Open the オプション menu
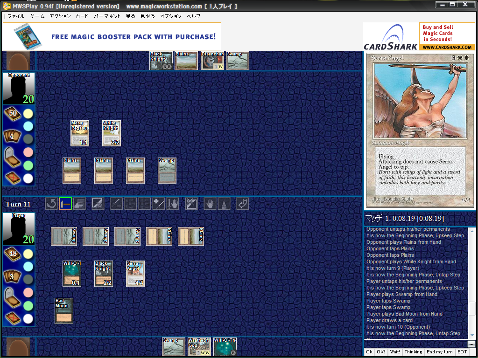 171,16
